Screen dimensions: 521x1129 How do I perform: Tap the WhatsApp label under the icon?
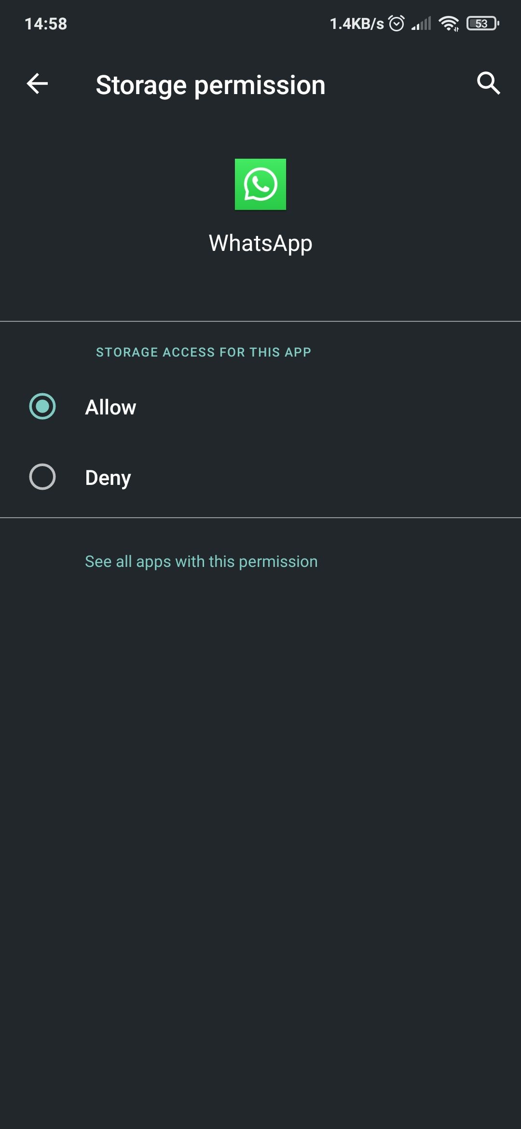click(x=260, y=243)
